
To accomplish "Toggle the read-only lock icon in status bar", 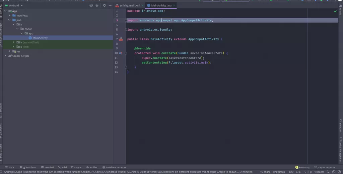I will tap(328, 172).
